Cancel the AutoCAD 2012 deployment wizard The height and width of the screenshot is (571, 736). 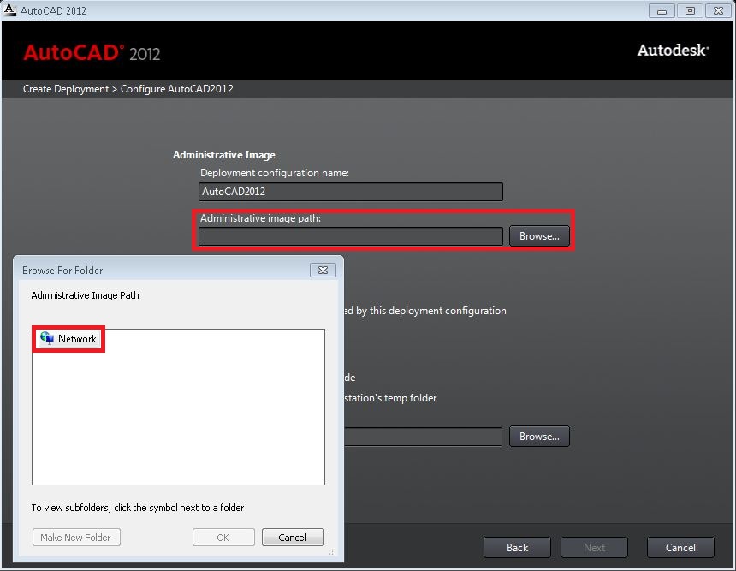pyautogui.click(x=680, y=548)
